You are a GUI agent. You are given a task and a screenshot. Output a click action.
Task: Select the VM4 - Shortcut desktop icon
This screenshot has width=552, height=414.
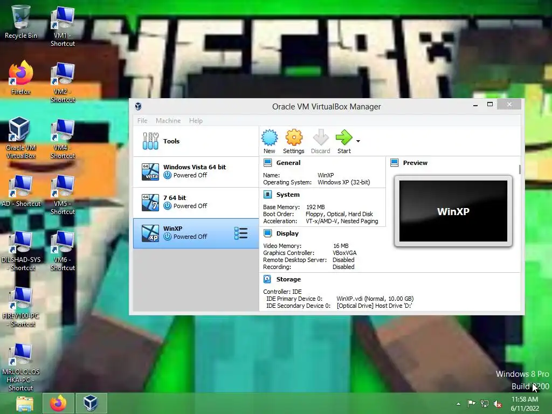(63, 139)
